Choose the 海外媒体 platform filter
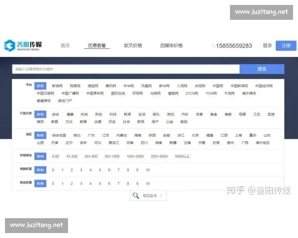The image size is (298, 238). pyautogui.click(x=249, y=93)
